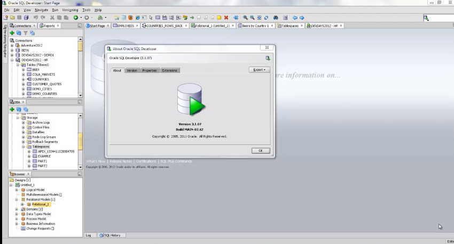Image resolution: width=454 pixels, height=244 pixels.
Task: Open the Certifications link
Action: tap(146, 161)
